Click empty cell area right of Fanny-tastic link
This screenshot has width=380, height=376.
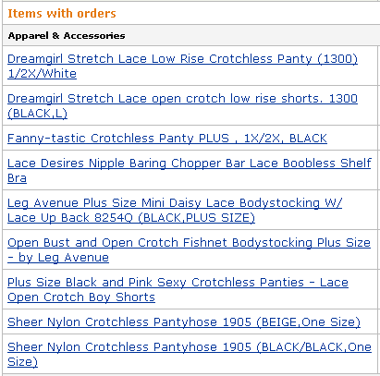click(352, 138)
